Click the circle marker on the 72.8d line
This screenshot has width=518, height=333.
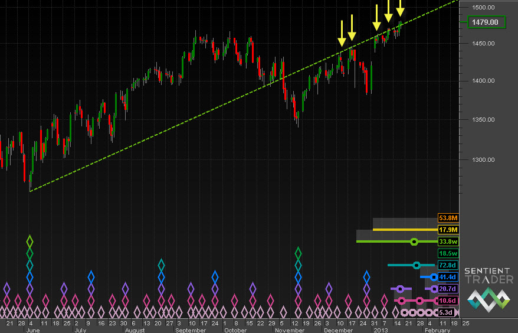point(416,265)
